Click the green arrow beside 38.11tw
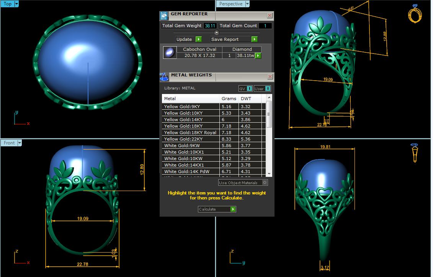Screen dimensions: 433x277 tap(258, 56)
